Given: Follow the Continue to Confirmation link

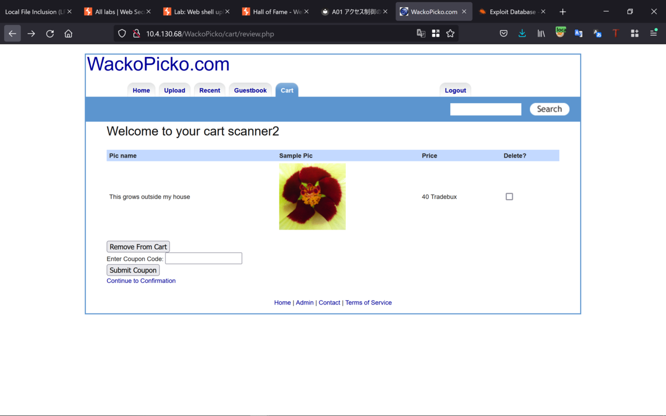Looking at the screenshot, I should click(141, 281).
